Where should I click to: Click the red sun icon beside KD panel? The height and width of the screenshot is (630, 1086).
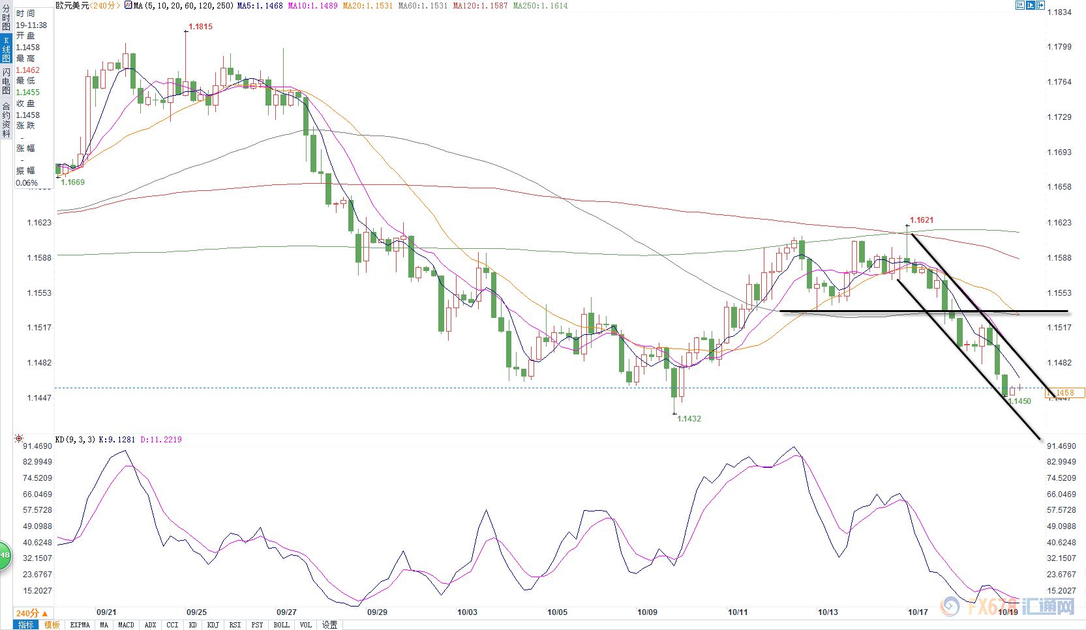coord(19,438)
